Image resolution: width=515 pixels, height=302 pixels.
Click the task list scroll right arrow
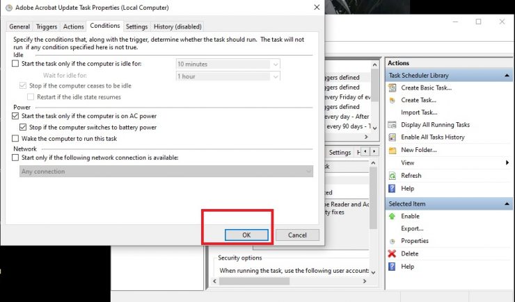(366, 137)
